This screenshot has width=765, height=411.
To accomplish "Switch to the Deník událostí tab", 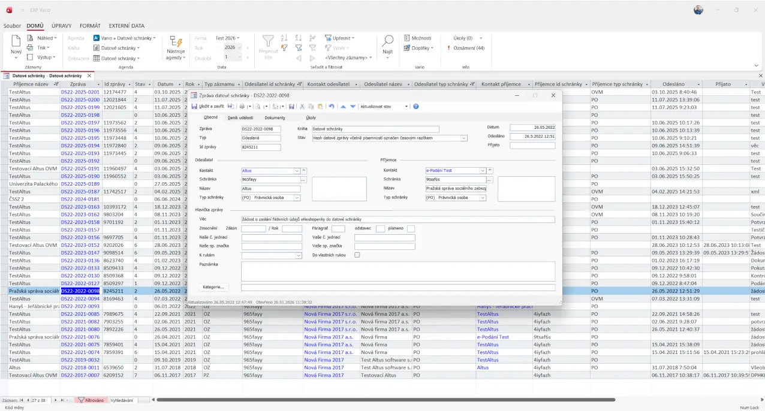I will (240, 117).
